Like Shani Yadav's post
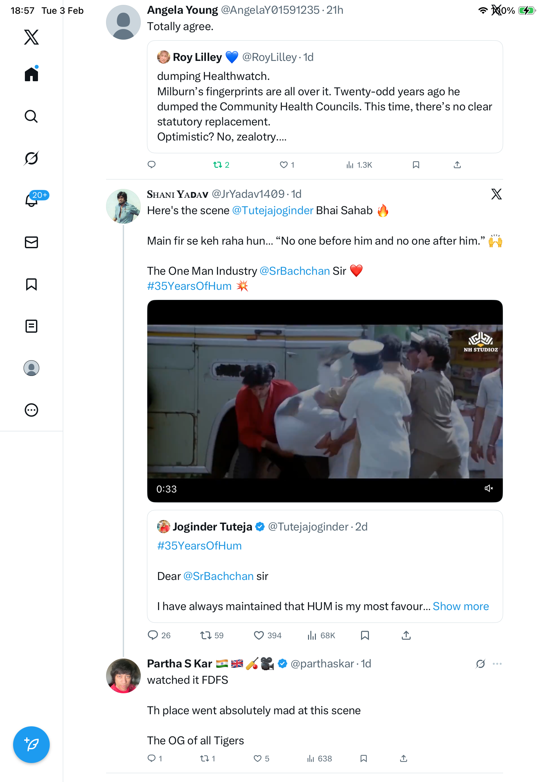The image size is (546, 782). point(259,636)
